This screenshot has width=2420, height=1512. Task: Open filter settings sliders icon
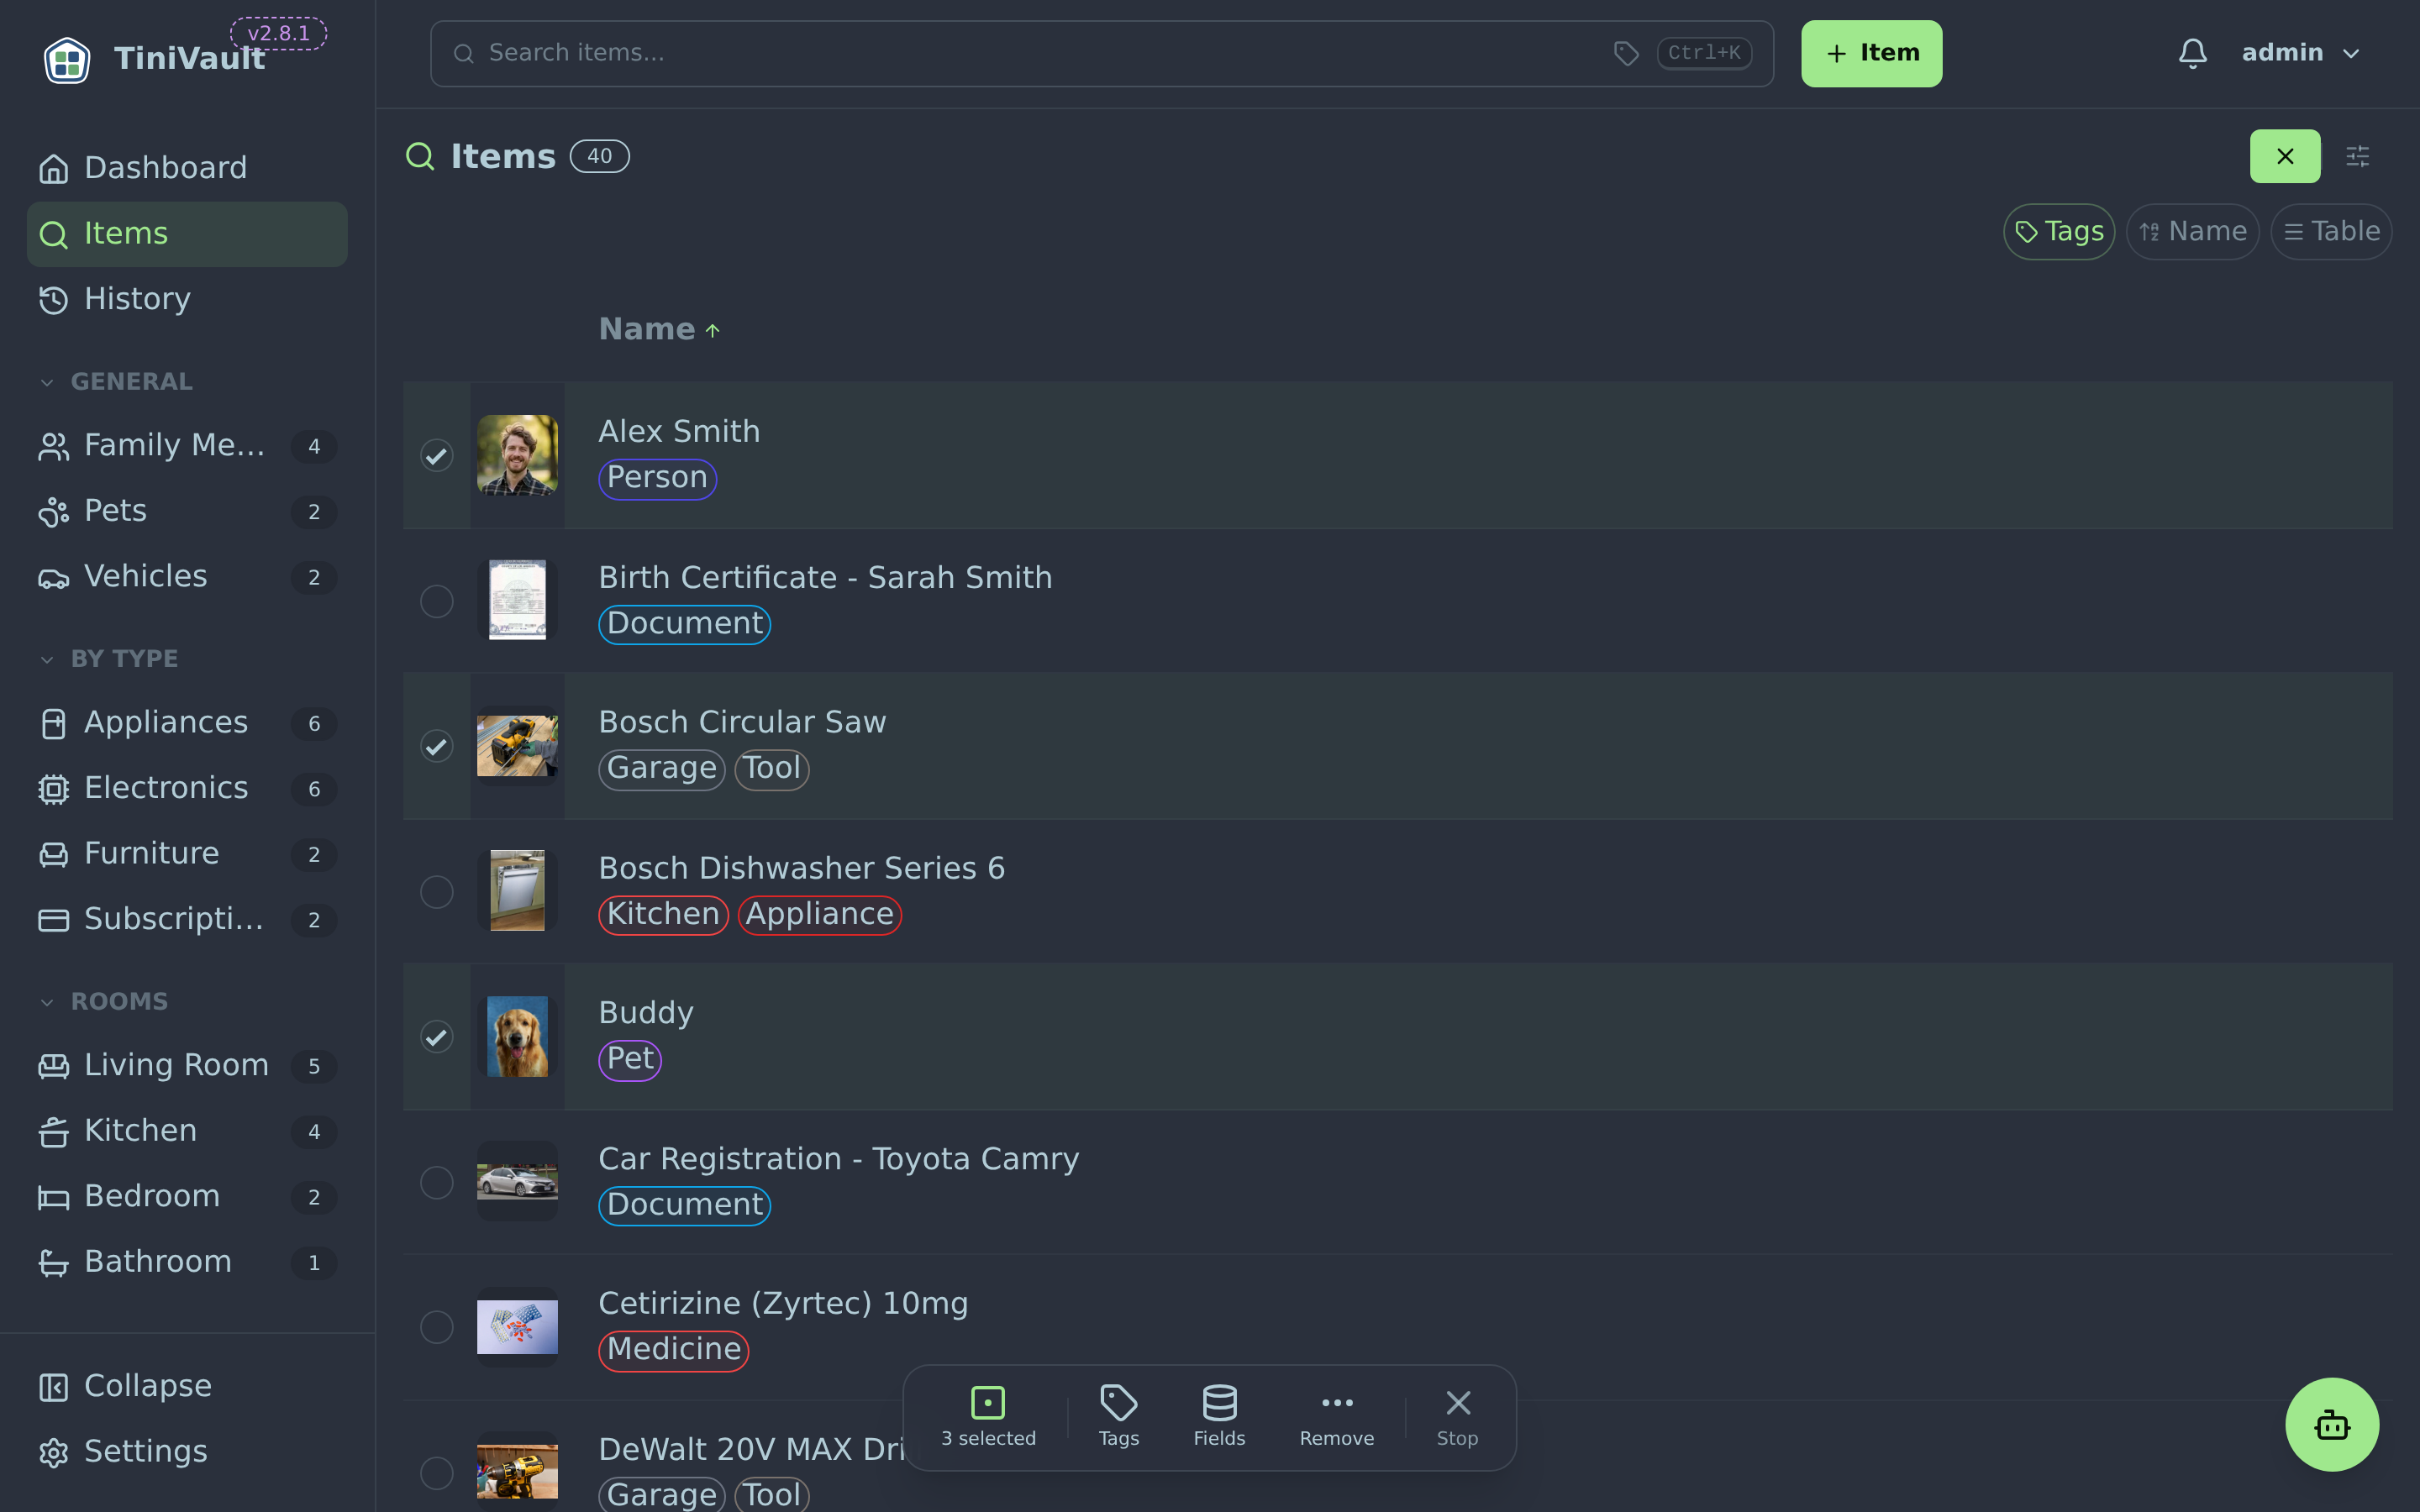click(x=2357, y=156)
